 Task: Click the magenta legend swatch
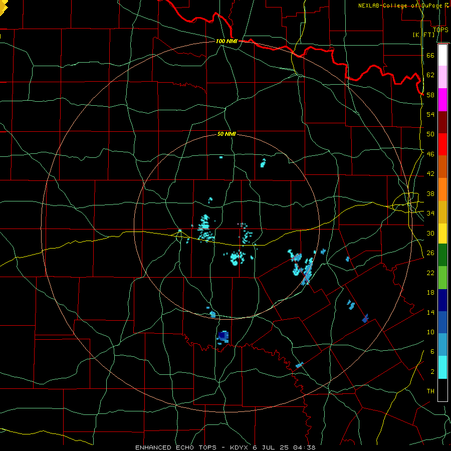pos(442,100)
